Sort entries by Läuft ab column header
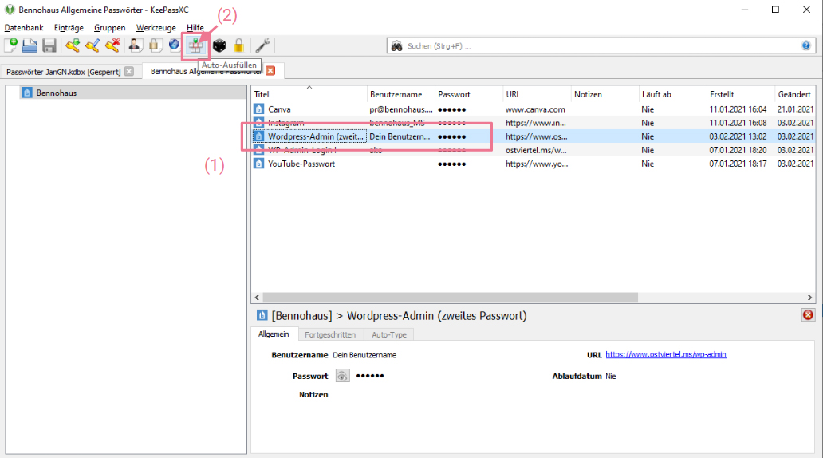The width and height of the screenshot is (823, 458). [672, 94]
